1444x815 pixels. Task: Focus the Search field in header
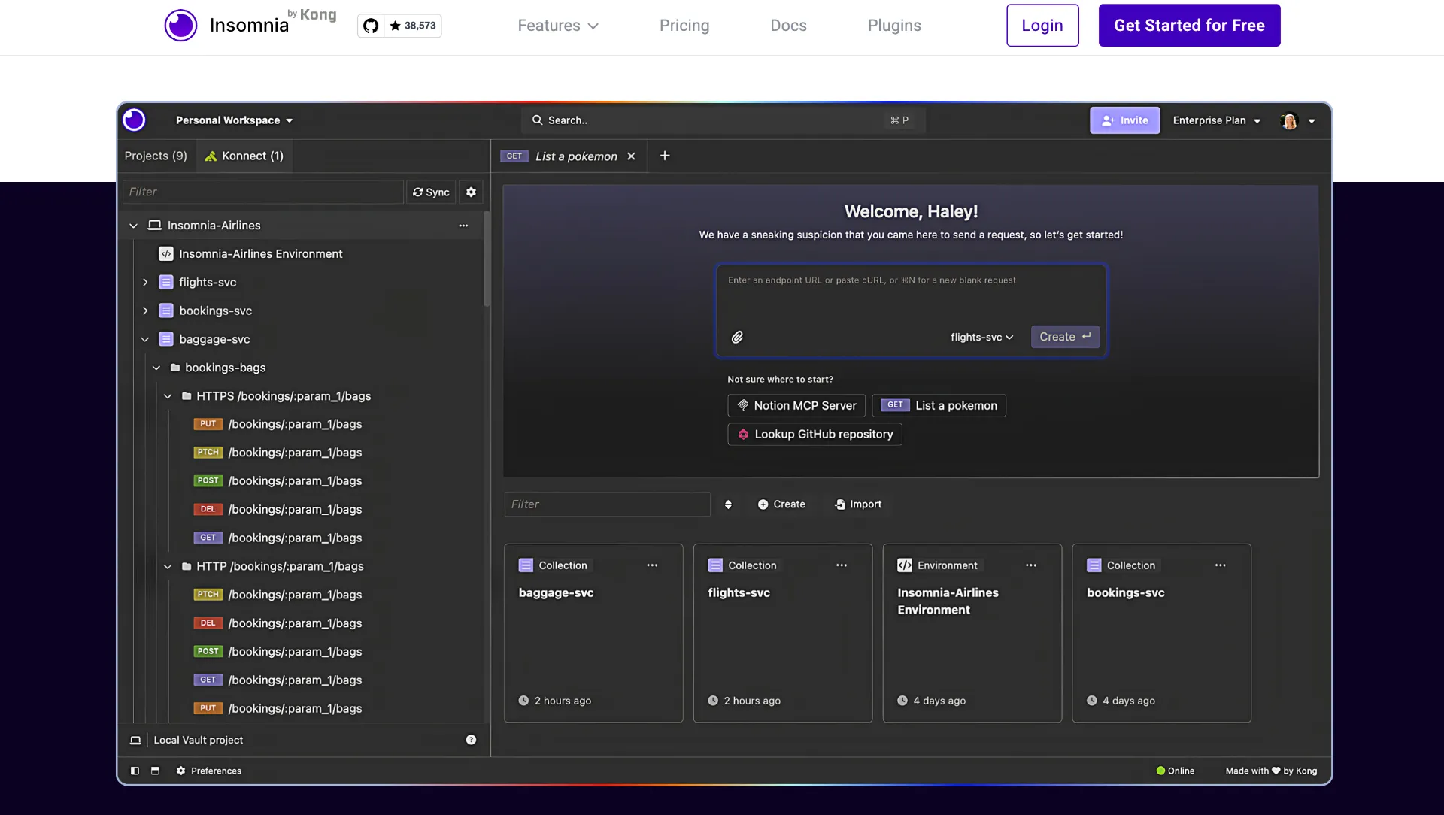(723, 120)
